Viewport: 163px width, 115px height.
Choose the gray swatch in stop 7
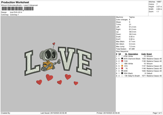122,71
